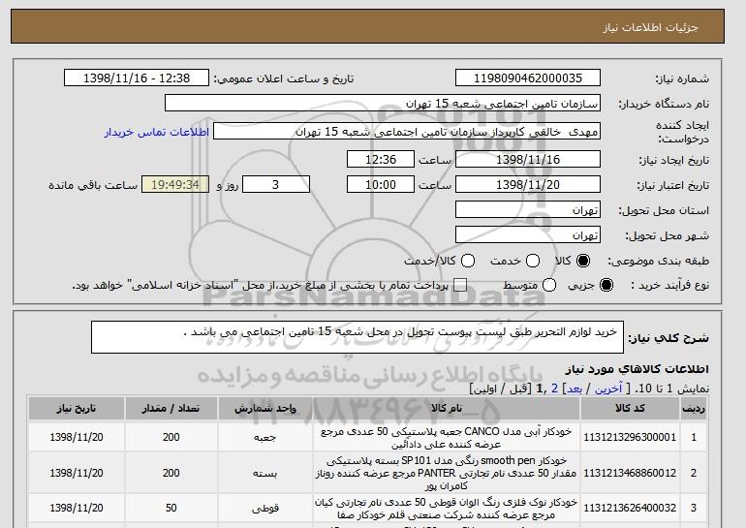This screenshot has height=528, width=746.
Task: Click the کد کالا column header
Action: tap(630, 409)
